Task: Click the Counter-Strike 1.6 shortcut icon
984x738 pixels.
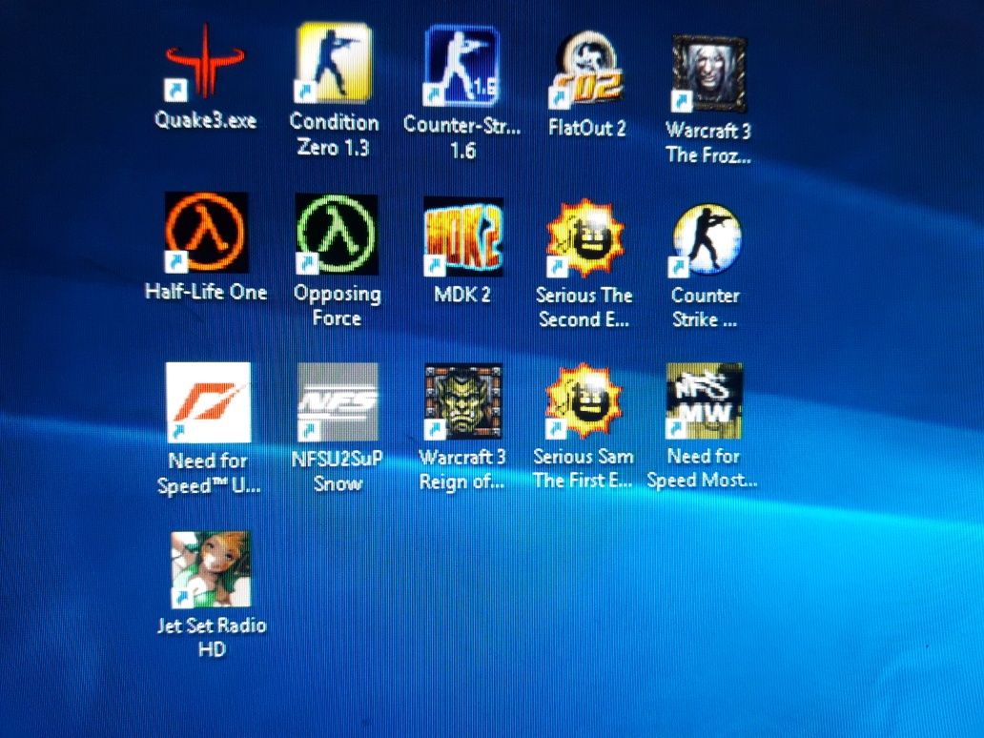Action: coord(461,65)
